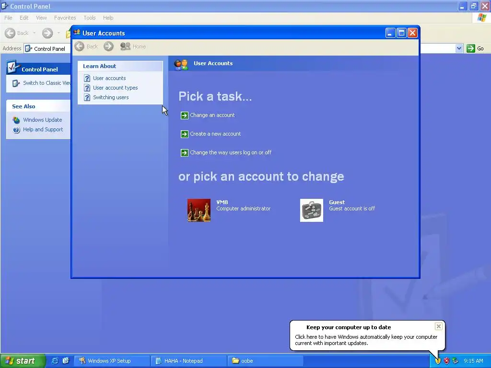Click the Windows flag logo in Control Panel
The width and height of the screenshot is (491, 368).
[x=481, y=18]
